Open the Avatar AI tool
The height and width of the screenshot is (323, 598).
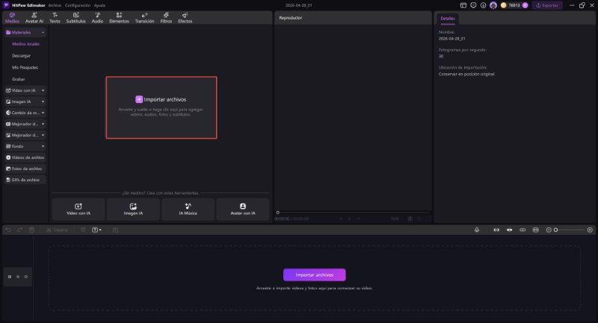[x=34, y=18]
